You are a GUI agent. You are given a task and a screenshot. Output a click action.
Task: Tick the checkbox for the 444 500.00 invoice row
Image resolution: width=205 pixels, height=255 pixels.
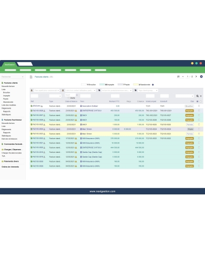click(x=199, y=148)
